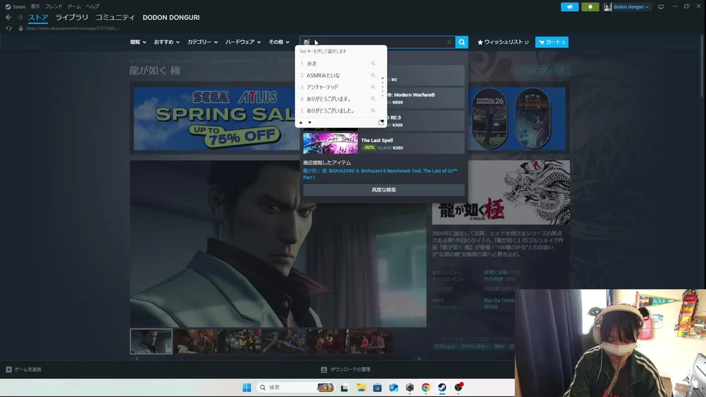Open notifications with the green bell
The image size is (706, 397).
click(x=590, y=7)
